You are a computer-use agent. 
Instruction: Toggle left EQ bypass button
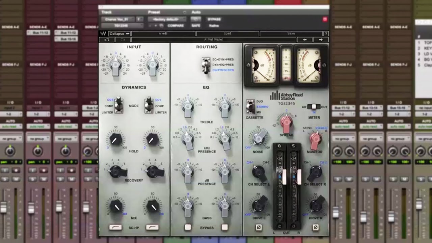[x=188, y=227]
